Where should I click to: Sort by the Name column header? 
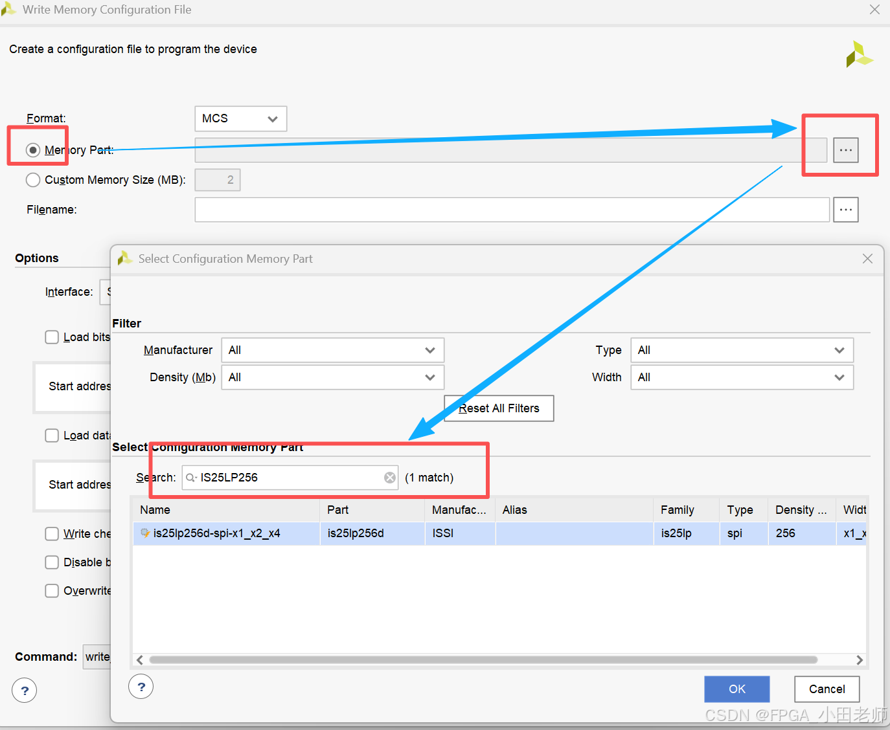click(x=226, y=510)
